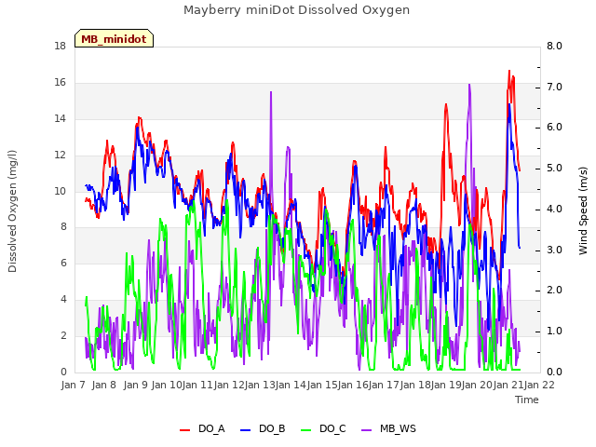Click the 6 value on left axis
596x447 pixels.
(63, 263)
